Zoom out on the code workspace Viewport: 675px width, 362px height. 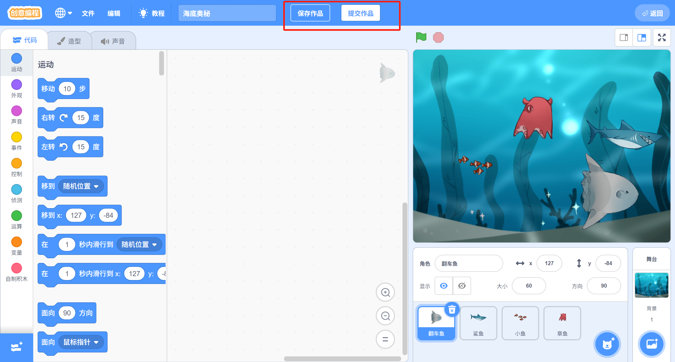tap(385, 316)
